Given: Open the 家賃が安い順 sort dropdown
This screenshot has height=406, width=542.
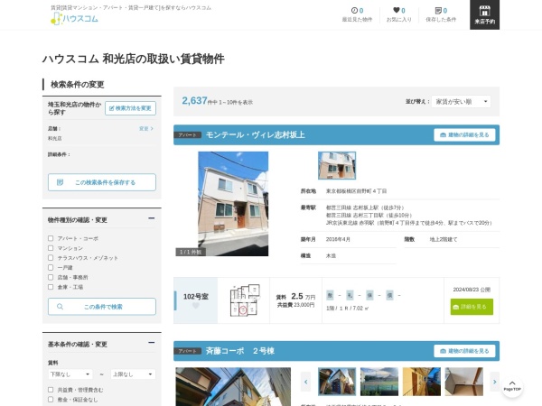Looking at the screenshot, I should tap(461, 101).
